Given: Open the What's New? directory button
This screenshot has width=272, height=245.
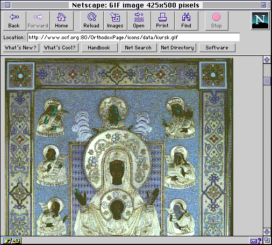Looking at the screenshot, I should point(21,48).
